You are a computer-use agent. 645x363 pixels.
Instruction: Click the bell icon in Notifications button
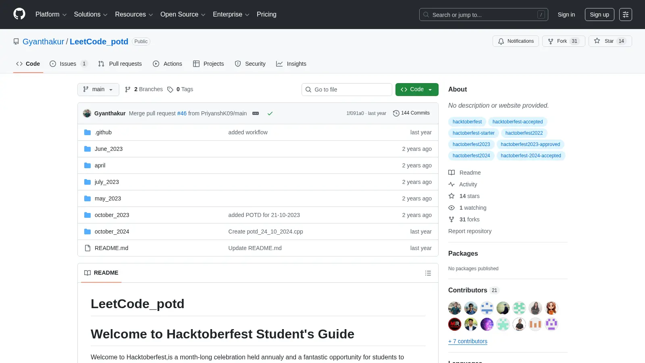pyautogui.click(x=501, y=41)
